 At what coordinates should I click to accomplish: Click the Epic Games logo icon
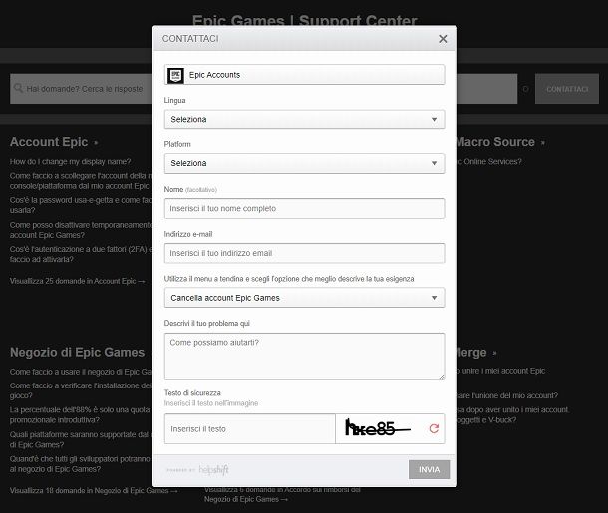pos(175,75)
